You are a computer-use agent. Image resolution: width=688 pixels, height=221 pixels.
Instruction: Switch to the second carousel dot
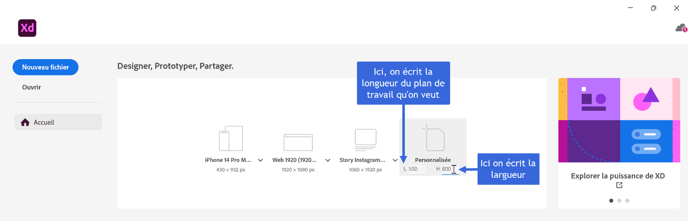click(x=619, y=201)
